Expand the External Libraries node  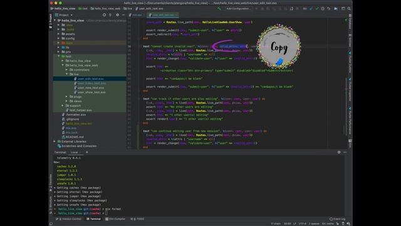55,141
